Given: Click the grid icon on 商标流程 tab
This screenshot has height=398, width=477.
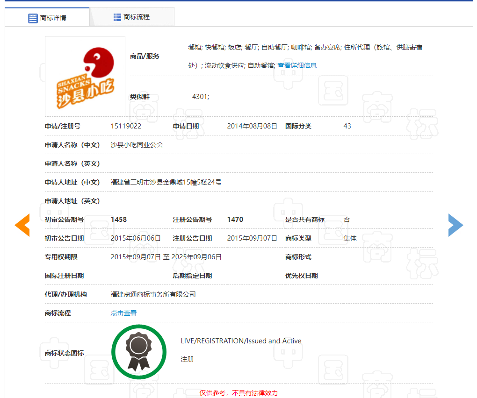Looking at the screenshot, I should (117, 17).
